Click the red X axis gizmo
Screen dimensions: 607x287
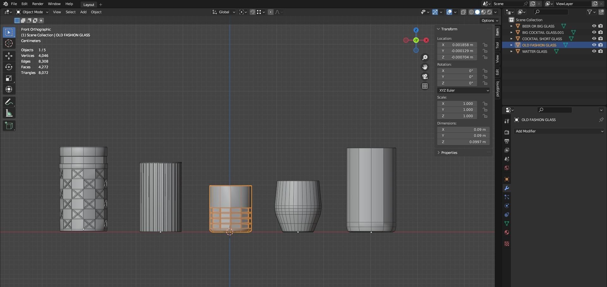click(426, 40)
